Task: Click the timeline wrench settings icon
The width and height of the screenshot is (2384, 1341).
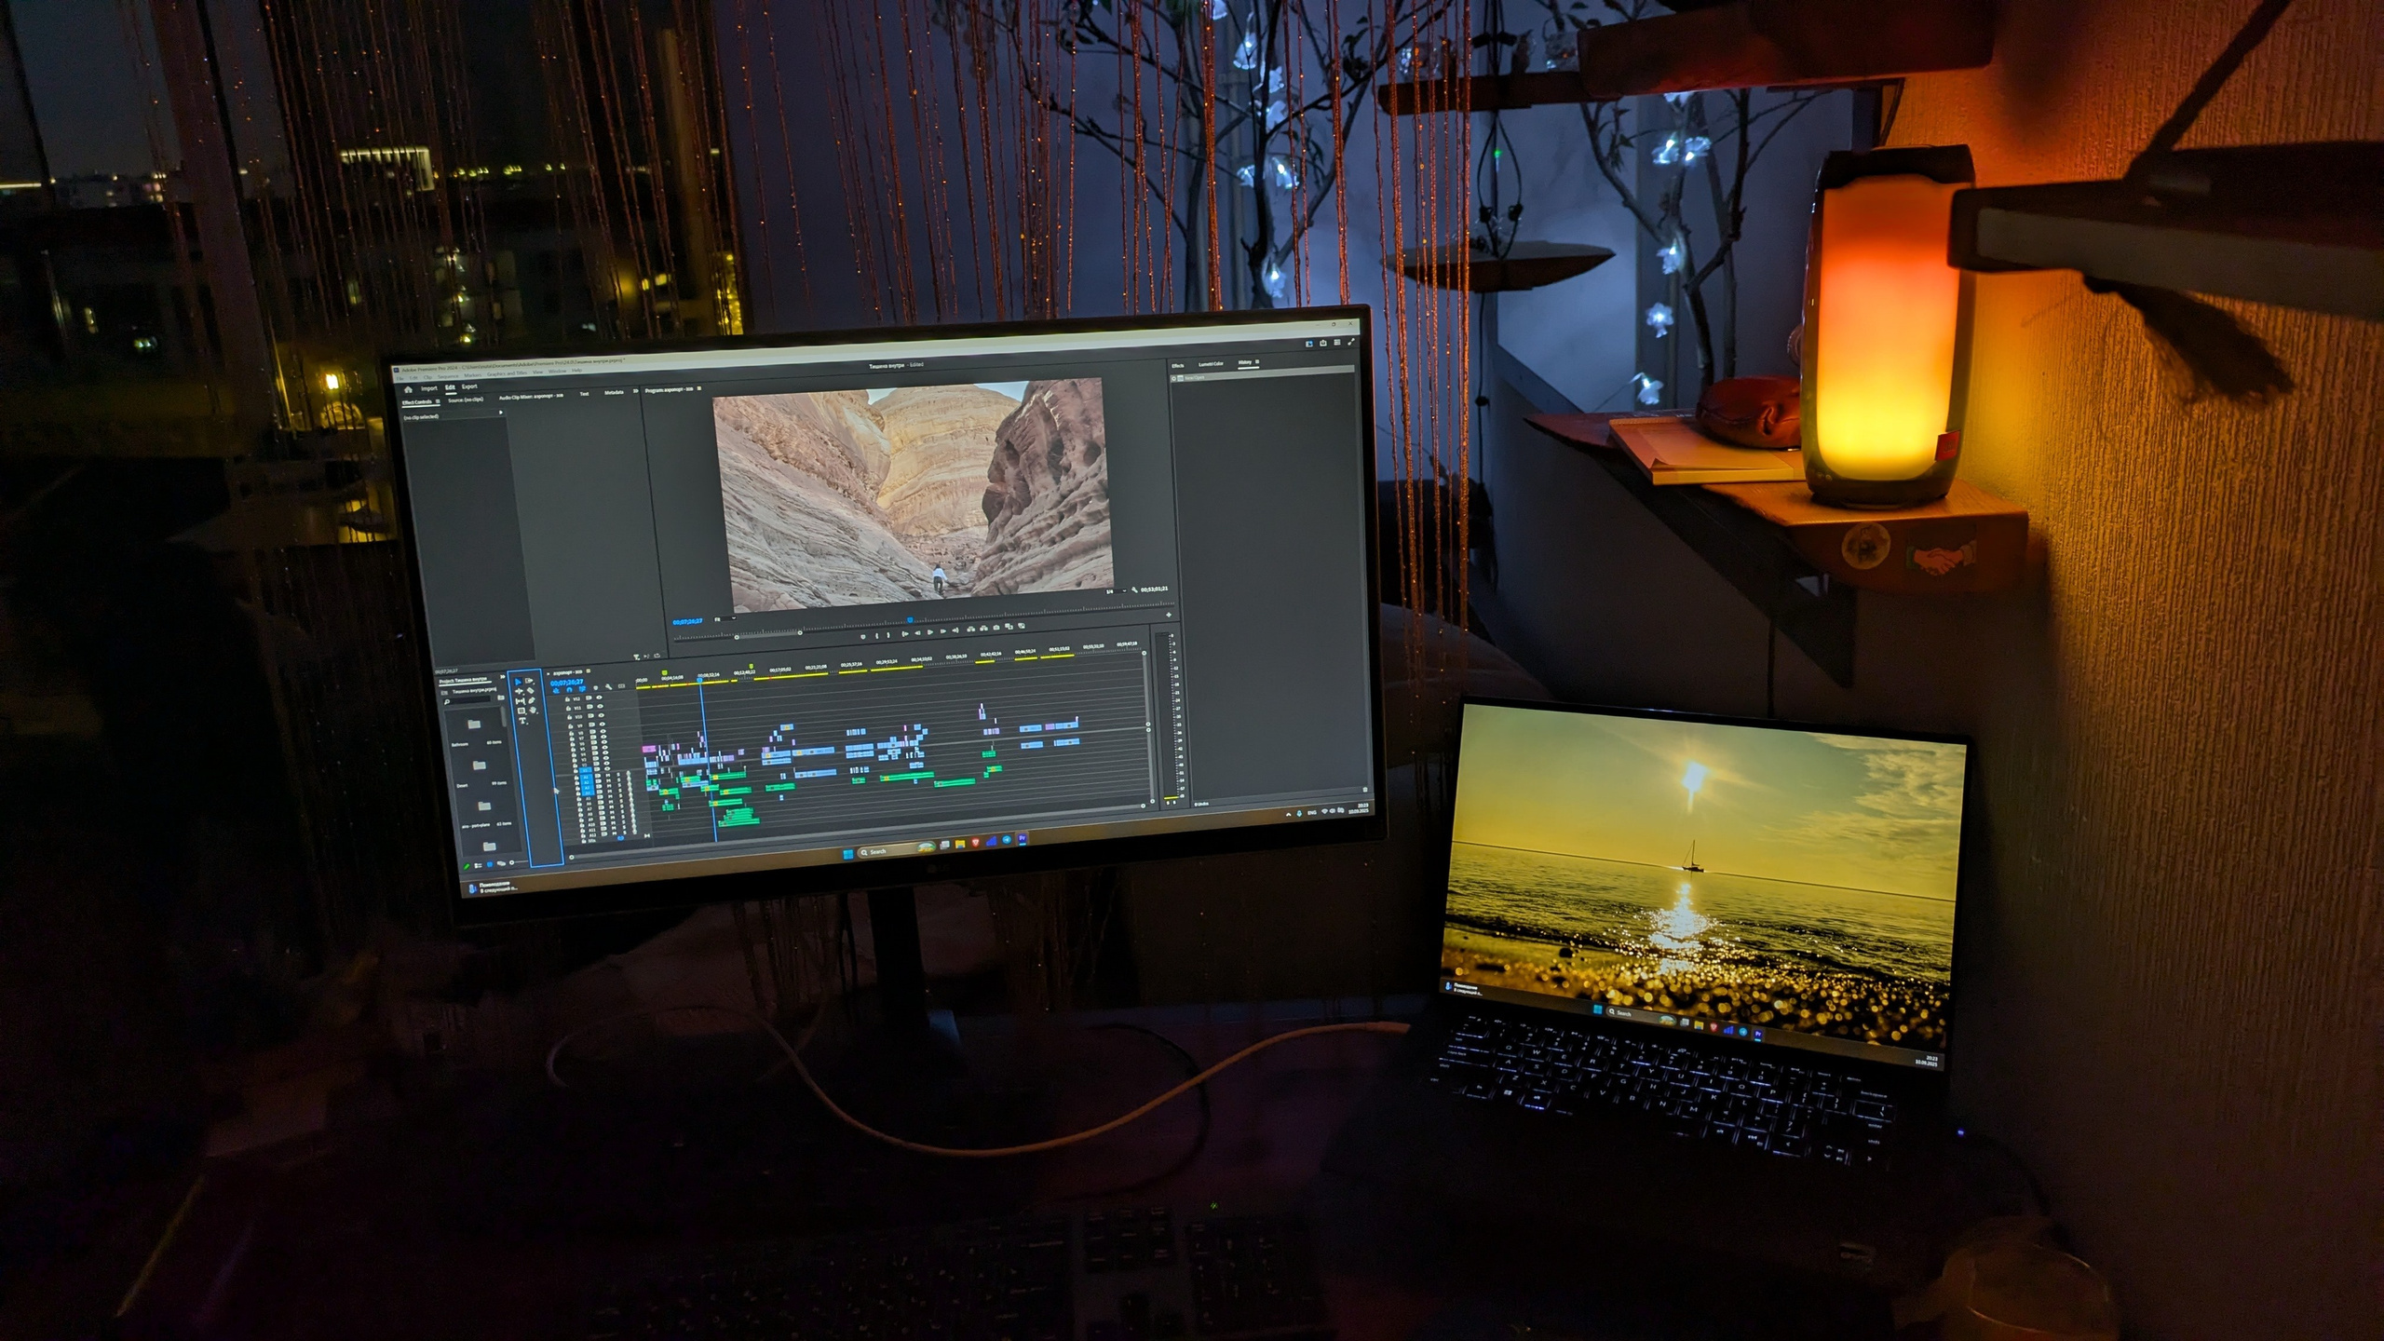Action: (x=608, y=687)
